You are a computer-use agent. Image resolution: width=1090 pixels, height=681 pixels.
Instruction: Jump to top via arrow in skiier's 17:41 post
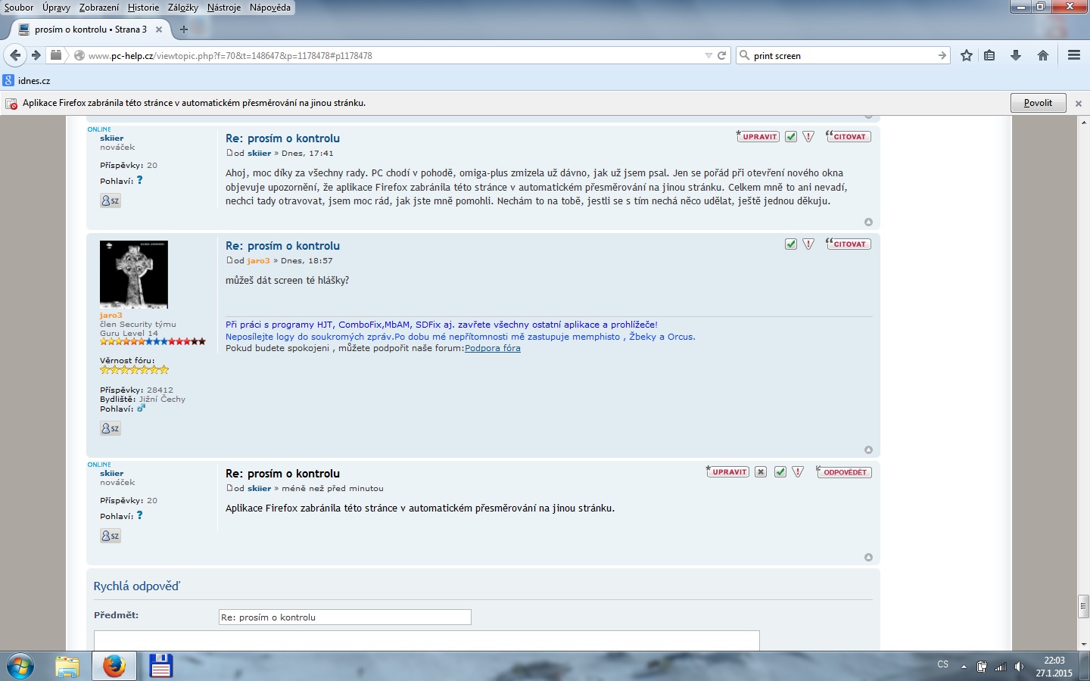pyautogui.click(x=868, y=222)
